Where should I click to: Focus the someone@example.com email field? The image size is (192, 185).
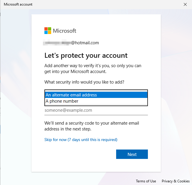(x=96, y=111)
